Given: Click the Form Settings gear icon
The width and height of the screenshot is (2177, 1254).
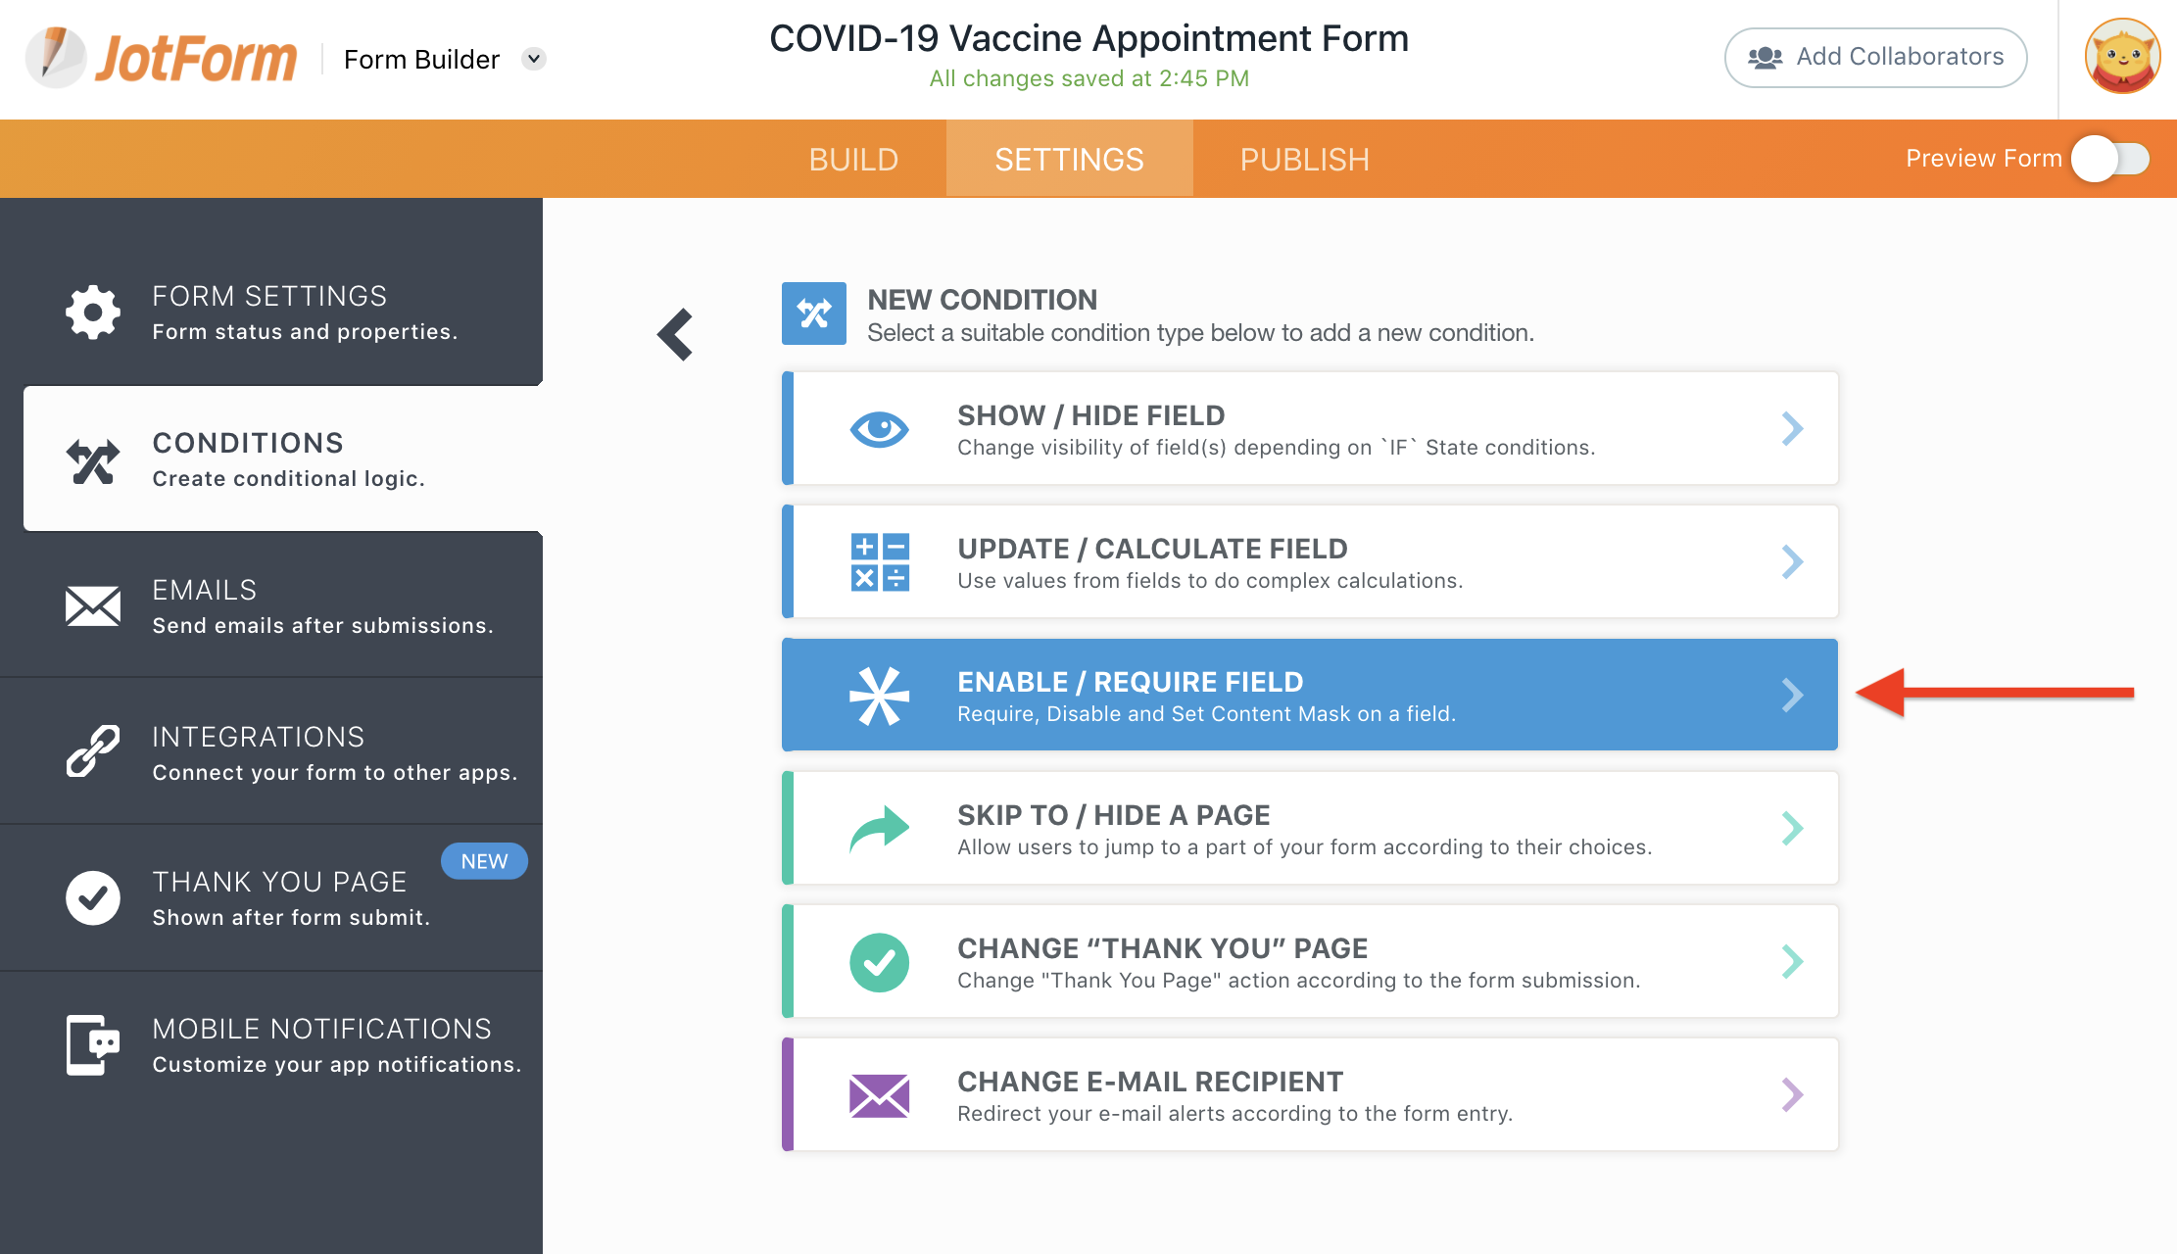Looking at the screenshot, I should (x=93, y=313).
